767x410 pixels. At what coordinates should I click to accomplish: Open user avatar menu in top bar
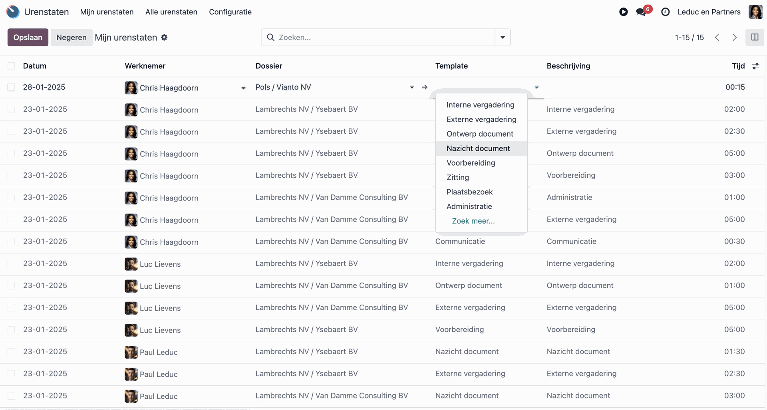(x=755, y=12)
